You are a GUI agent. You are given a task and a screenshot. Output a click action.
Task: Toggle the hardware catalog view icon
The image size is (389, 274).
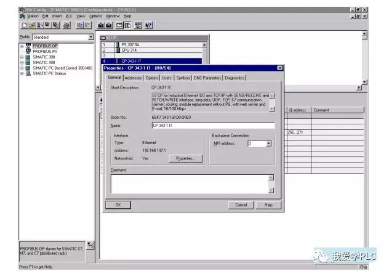(x=127, y=25)
